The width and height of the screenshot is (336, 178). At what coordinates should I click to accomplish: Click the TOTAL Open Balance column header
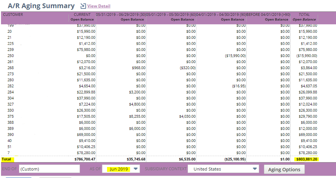point(304,17)
